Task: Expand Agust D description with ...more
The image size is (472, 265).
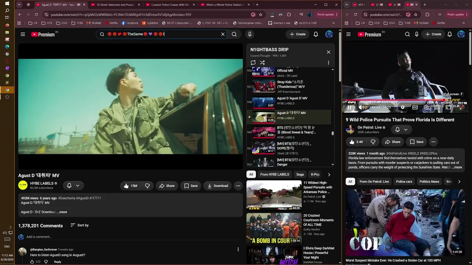Action: (x=62, y=212)
